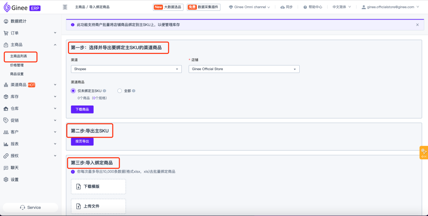Select the unbound master SKU radio option
Screen dimensions: 428x216
tap(74, 90)
